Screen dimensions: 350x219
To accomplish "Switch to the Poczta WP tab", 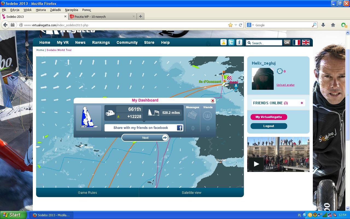I will pyautogui.click(x=103, y=16).
